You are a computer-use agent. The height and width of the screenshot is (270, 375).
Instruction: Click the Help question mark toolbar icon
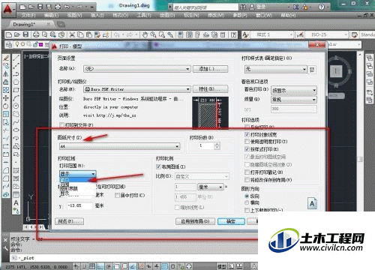click(233, 34)
